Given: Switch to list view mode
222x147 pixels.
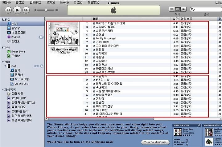Looking at the screenshot, I should (172, 9).
